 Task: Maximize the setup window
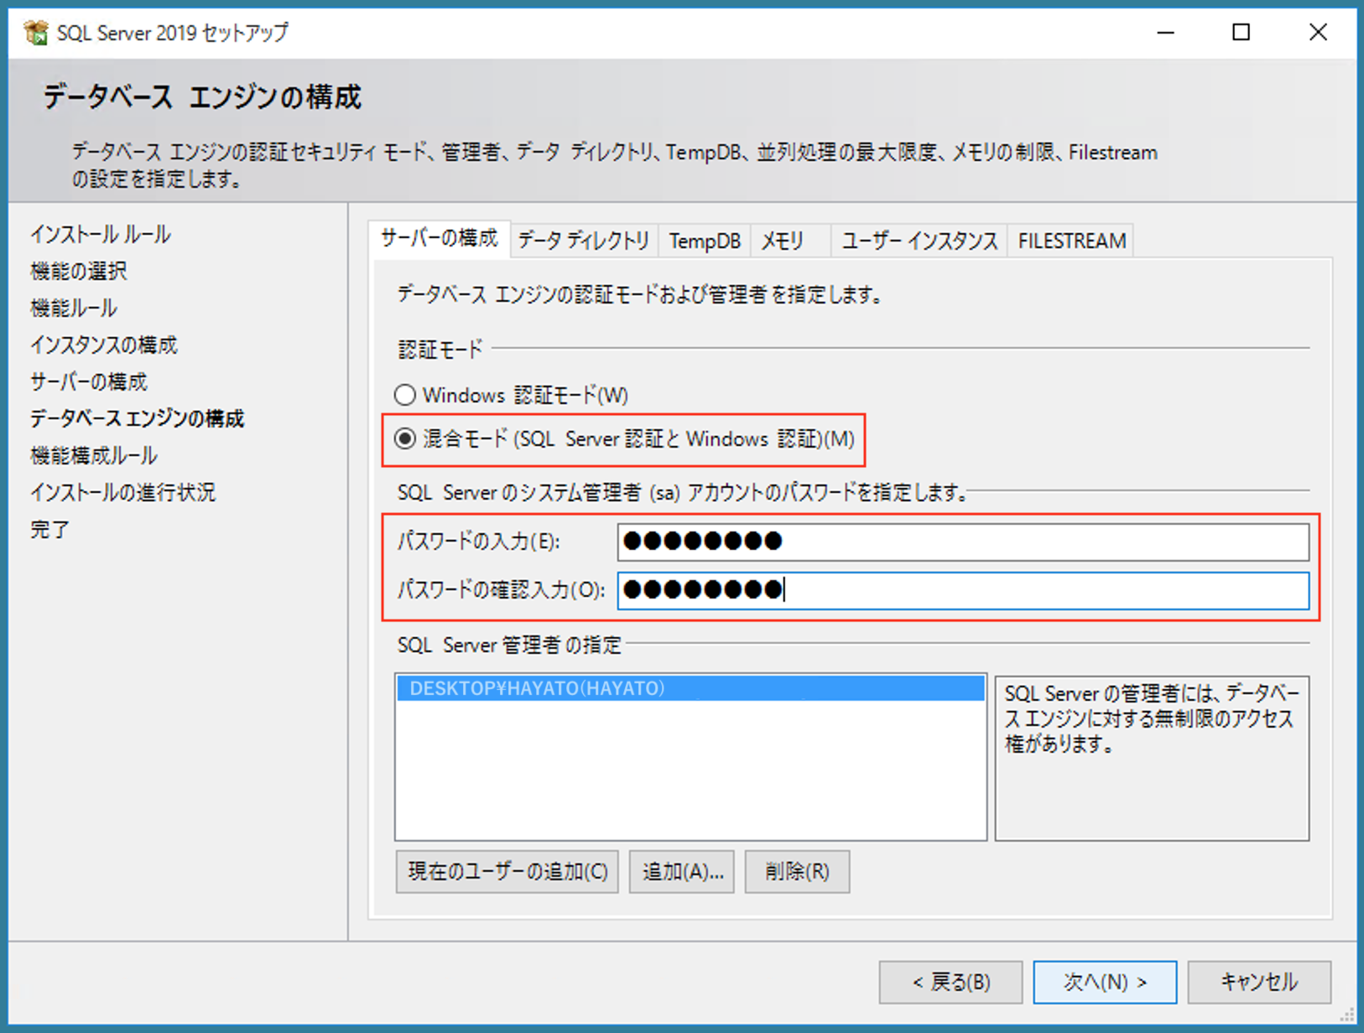coord(1242,33)
